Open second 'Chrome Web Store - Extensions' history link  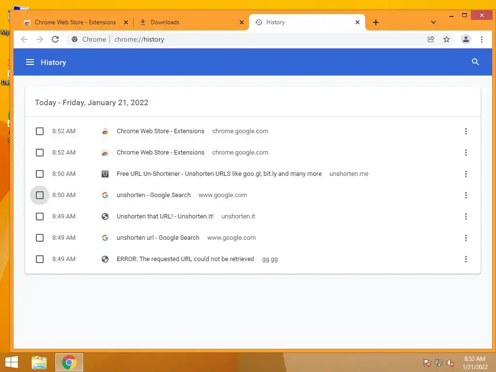pyautogui.click(x=160, y=153)
